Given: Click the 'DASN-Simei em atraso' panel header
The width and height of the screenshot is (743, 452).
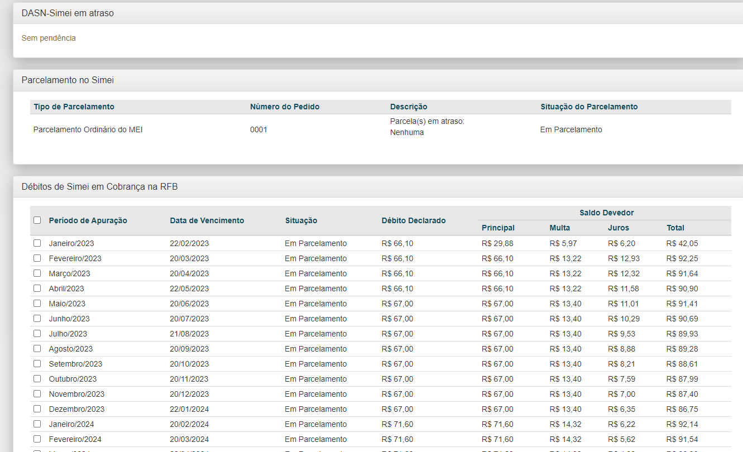Looking at the screenshot, I should 378,13.
